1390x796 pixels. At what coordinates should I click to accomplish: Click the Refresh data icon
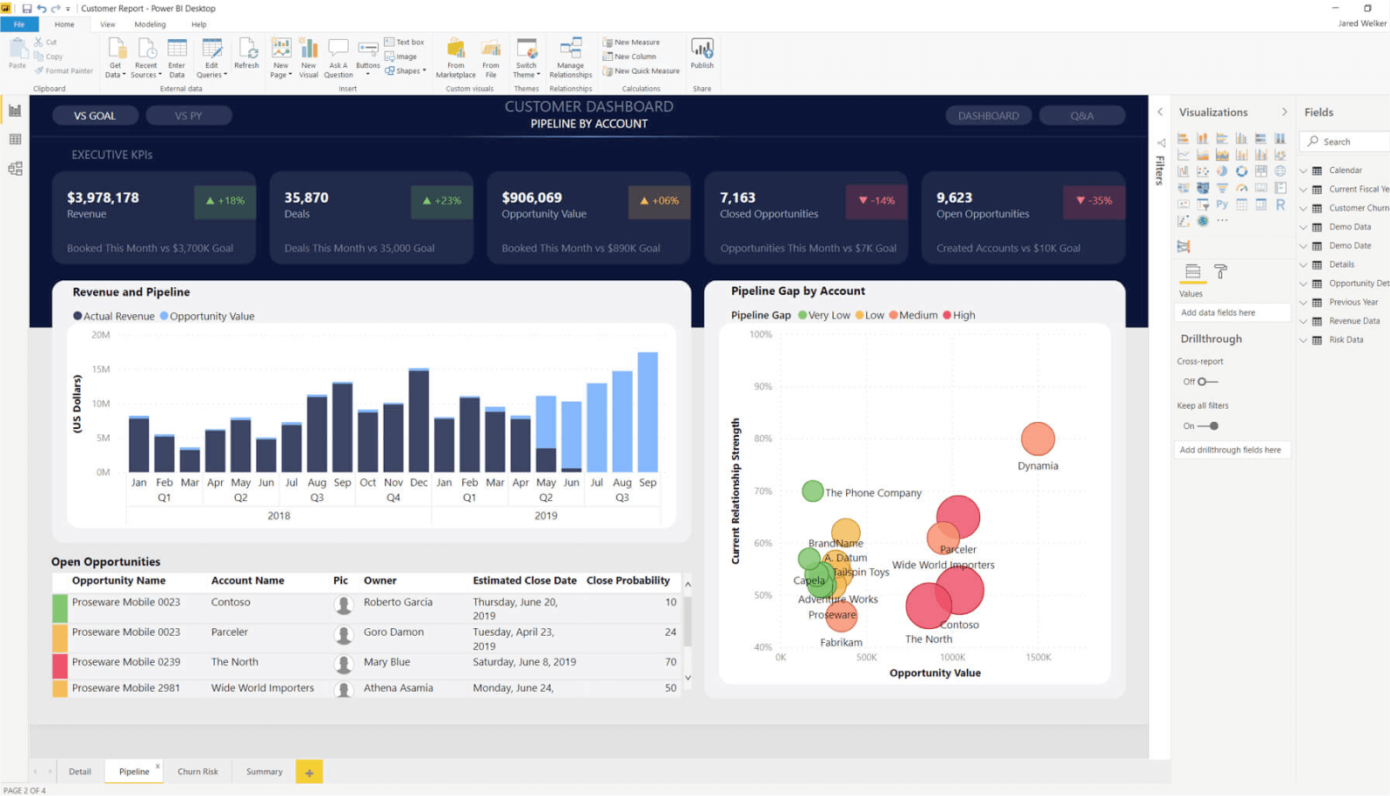click(246, 53)
